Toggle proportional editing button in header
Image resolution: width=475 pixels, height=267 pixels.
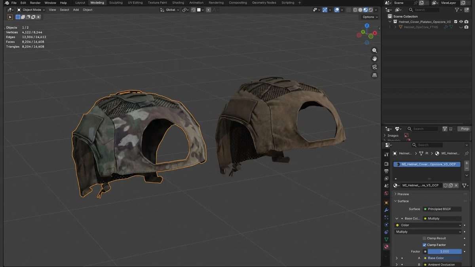[x=208, y=10]
